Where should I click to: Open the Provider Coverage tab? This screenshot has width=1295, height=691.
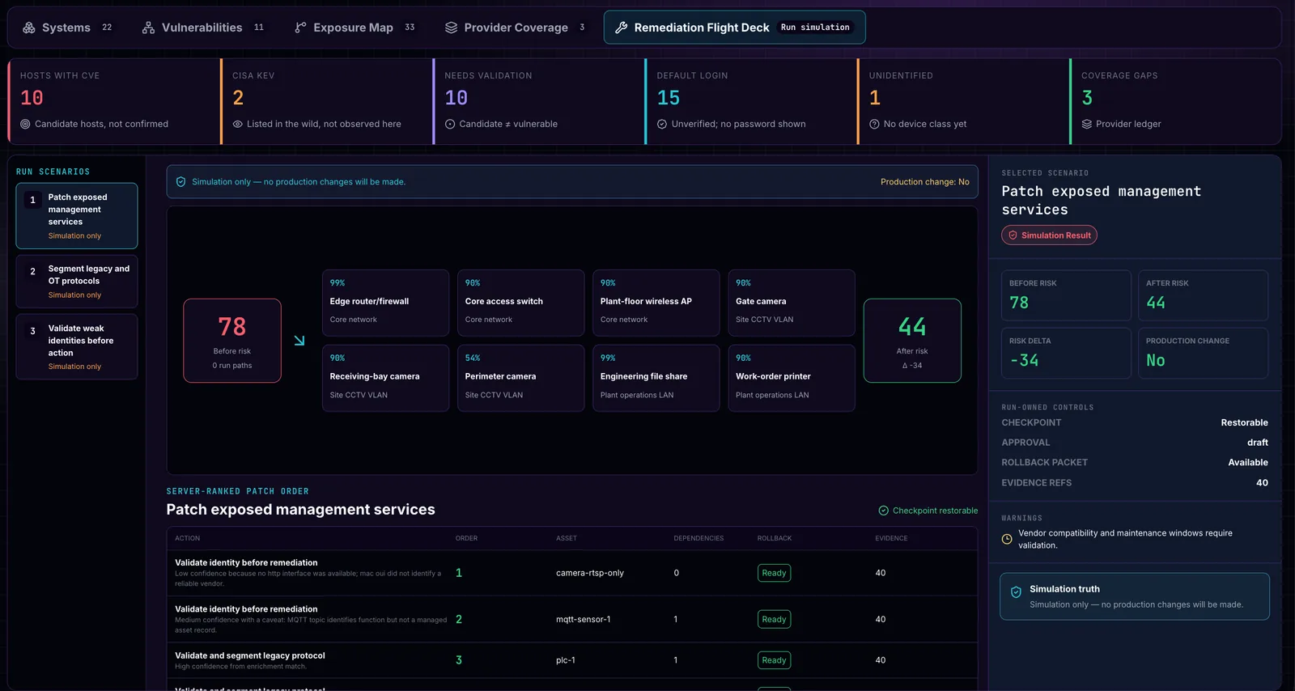coord(515,28)
